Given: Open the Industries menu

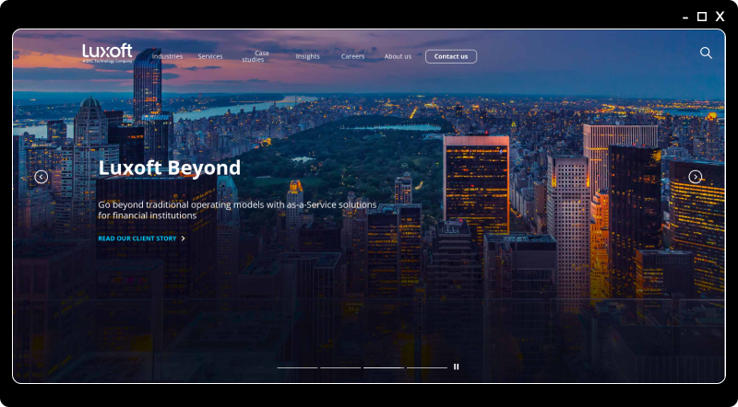Looking at the screenshot, I should [x=167, y=56].
